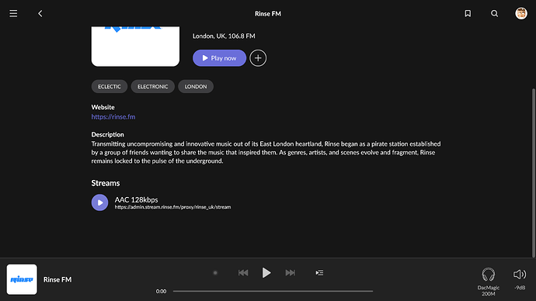Image resolution: width=536 pixels, height=301 pixels.
Task: Skip to next track
Action: (x=291, y=272)
